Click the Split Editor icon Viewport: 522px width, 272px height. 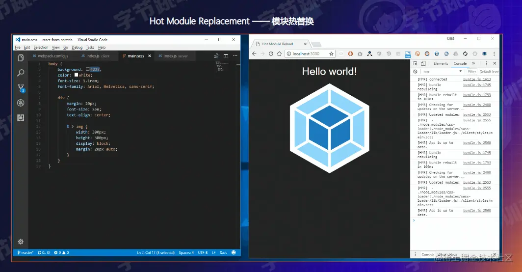click(x=226, y=56)
